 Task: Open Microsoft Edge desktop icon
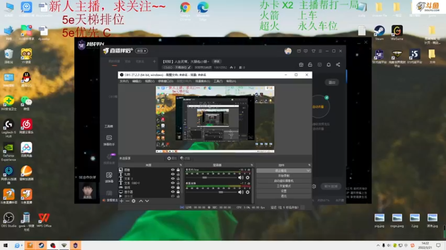coord(203,11)
